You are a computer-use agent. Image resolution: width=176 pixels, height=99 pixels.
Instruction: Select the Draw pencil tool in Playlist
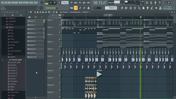35,12
